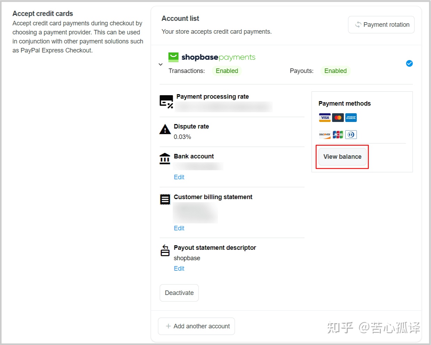Click the Payment rotation button
Screen dimensions: 431x345
(x=381, y=25)
